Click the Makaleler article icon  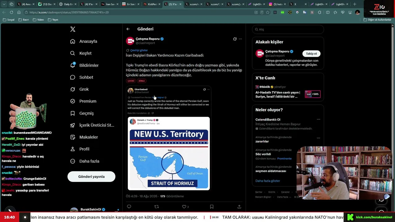click(73, 137)
